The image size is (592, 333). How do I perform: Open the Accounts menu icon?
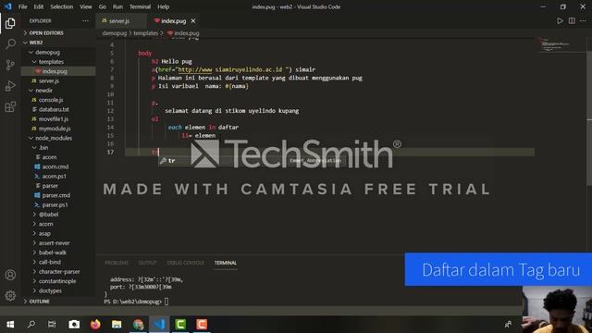pyautogui.click(x=10, y=275)
